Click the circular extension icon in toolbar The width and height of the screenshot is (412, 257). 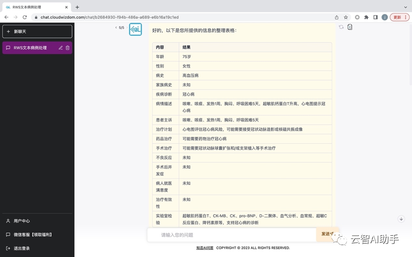coord(357,17)
